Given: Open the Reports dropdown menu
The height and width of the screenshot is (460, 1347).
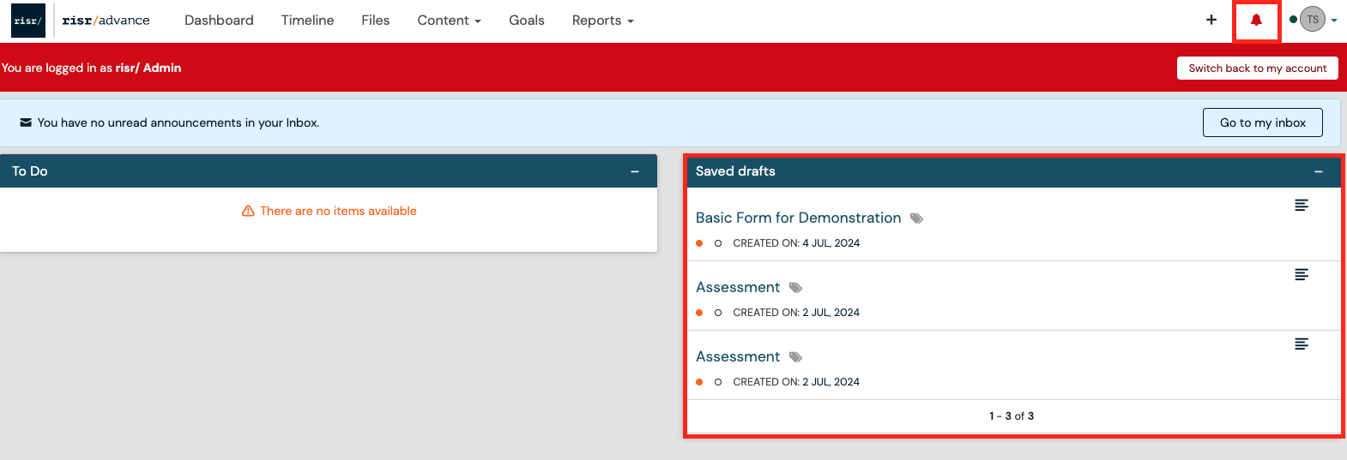Looking at the screenshot, I should (x=602, y=21).
